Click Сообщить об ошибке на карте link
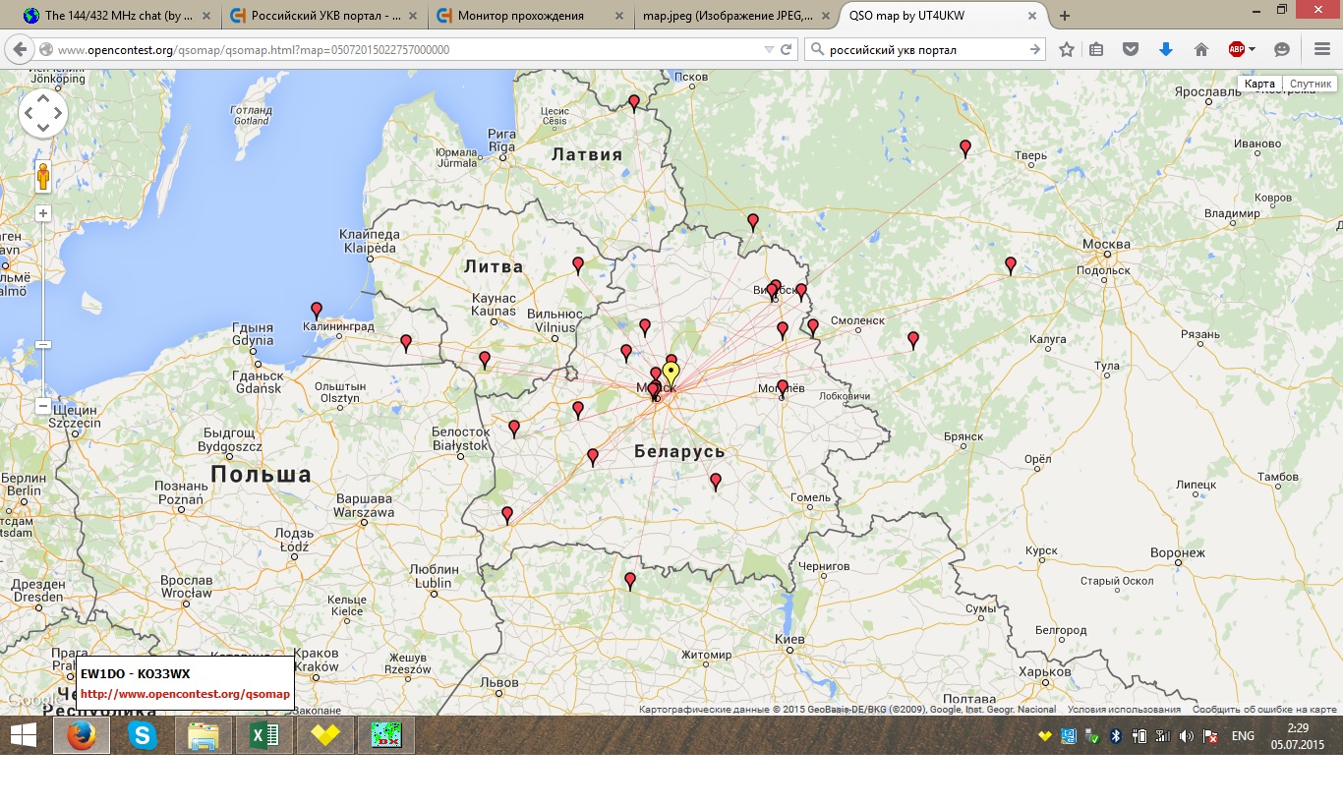The height and width of the screenshot is (806, 1343). click(x=1264, y=710)
